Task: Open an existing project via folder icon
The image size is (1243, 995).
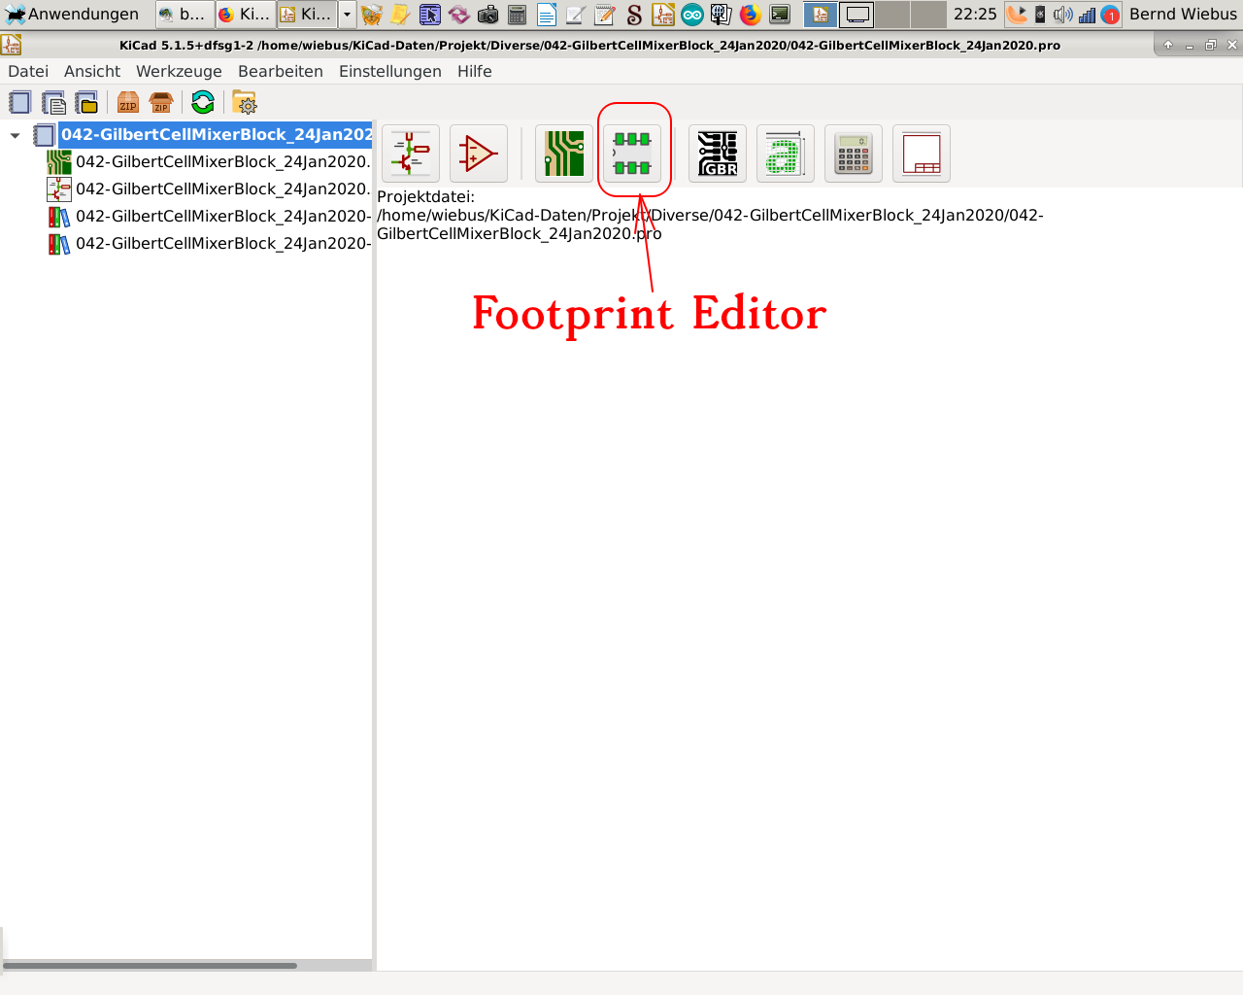Action: click(x=86, y=103)
